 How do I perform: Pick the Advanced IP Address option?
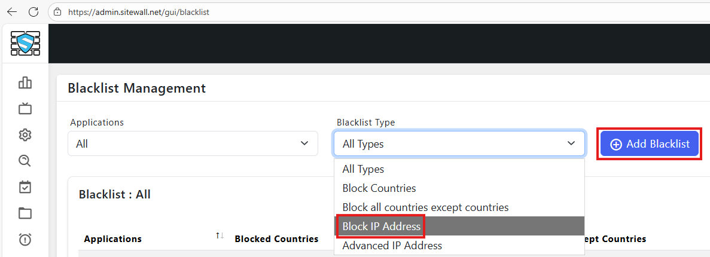tap(392, 246)
